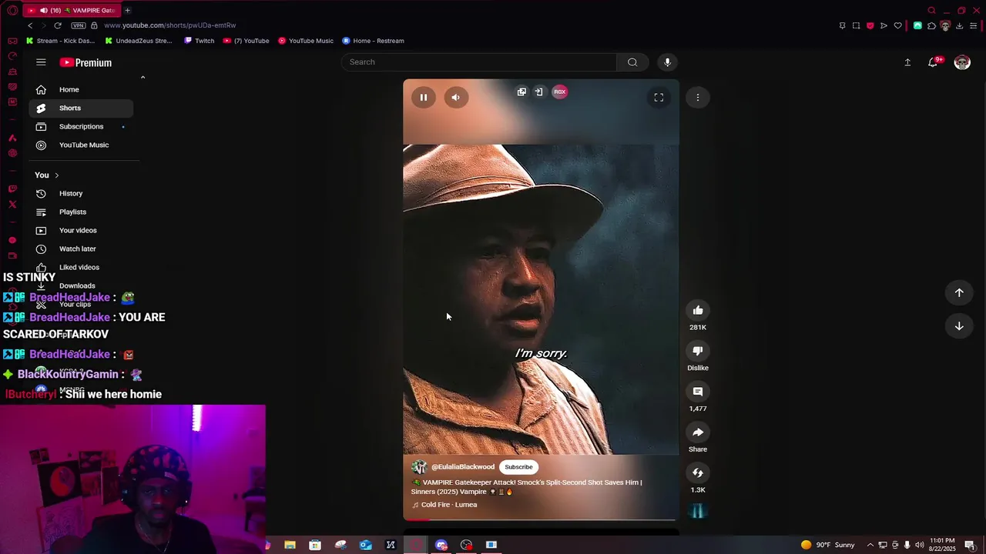
Task: Open Subscriptions in the sidebar
Action: point(81,126)
